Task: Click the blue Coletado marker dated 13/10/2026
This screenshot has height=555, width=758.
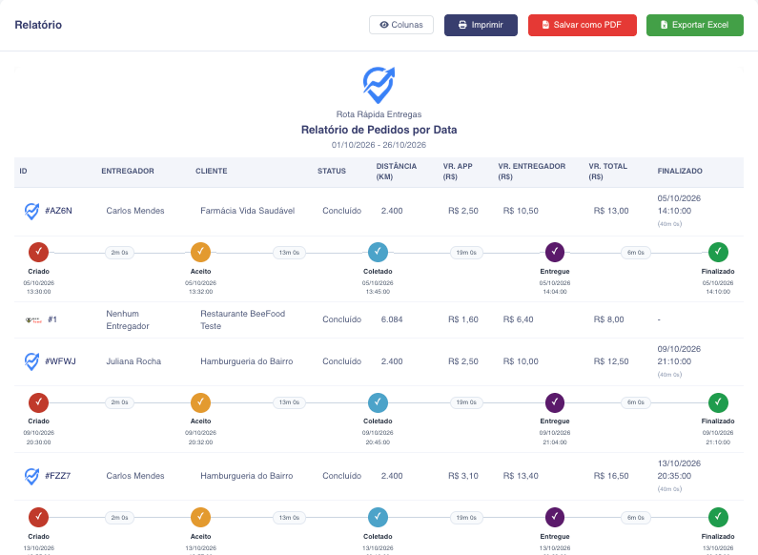Action: [378, 517]
